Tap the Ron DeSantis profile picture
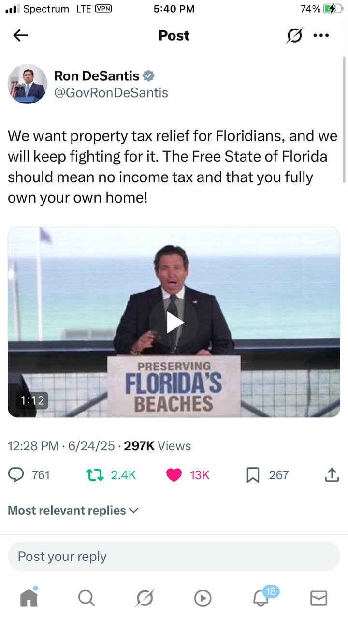This screenshot has height=619, width=348. coord(28,84)
